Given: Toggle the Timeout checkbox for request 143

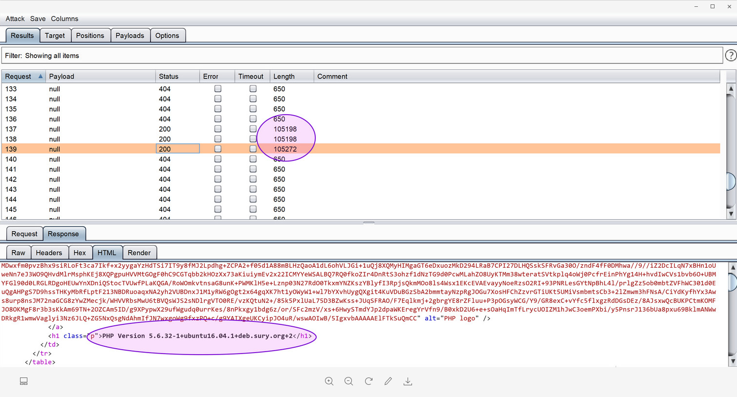Looking at the screenshot, I should tap(253, 189).
